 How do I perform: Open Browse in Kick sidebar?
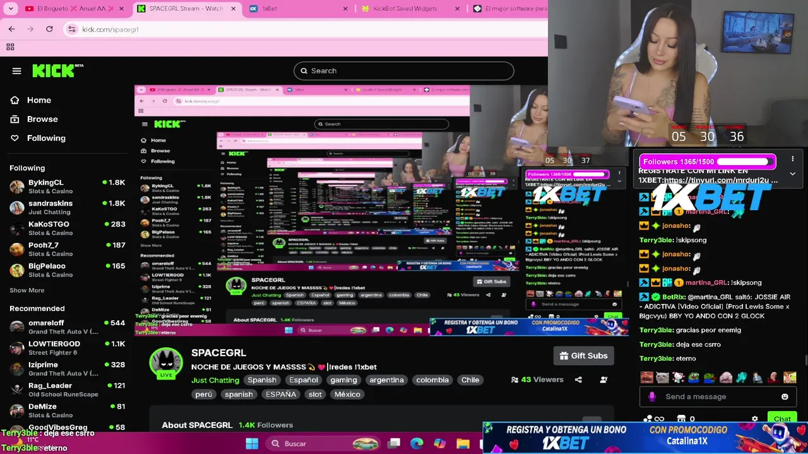(34, 119)
